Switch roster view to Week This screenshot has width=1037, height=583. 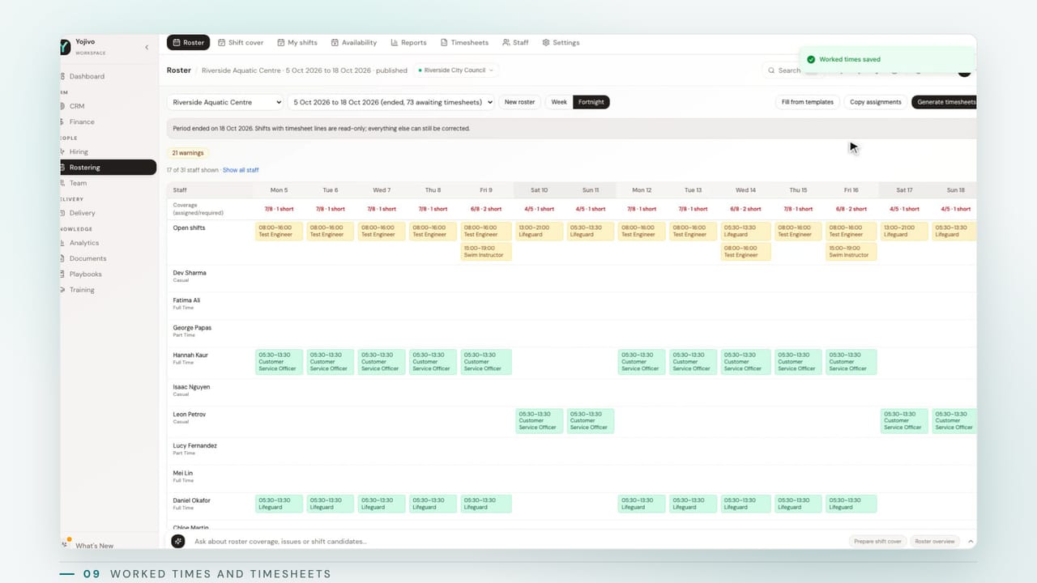tap(559, 102)
